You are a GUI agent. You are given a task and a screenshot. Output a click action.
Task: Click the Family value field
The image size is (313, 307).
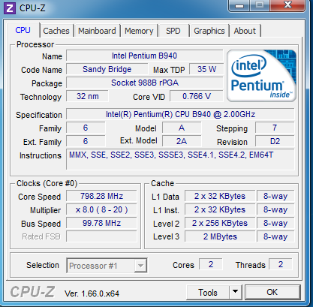(x=86, y=128)
